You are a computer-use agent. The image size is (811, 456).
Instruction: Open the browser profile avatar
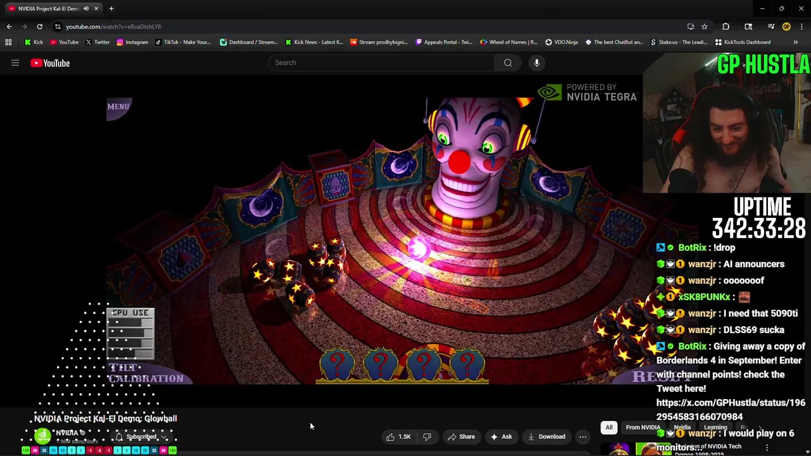[x=786, y=27]
